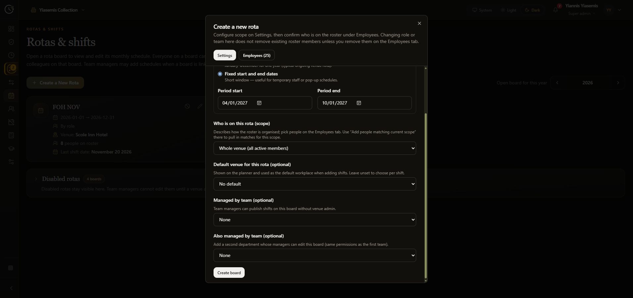This screenshot has width=633, height=298.
Task: Click the disable icon on FOH NOV rota
Action: click(x=187, y=106)
